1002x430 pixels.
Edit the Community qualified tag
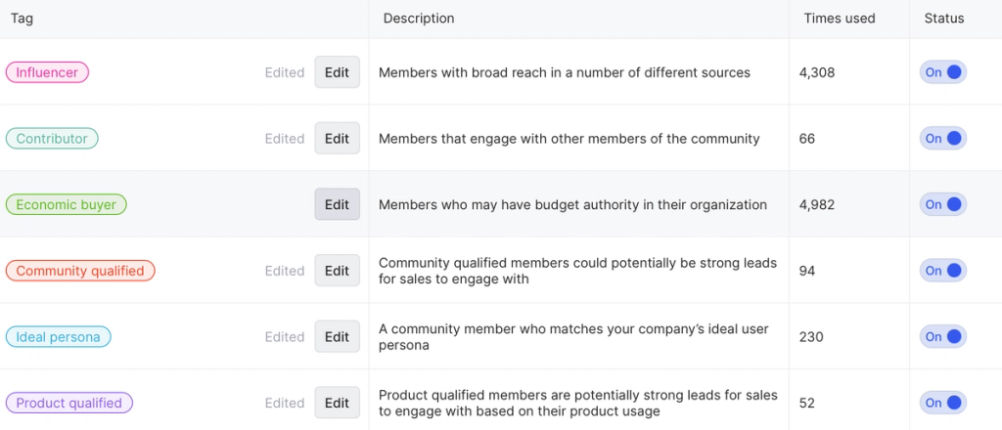(337, 271)
